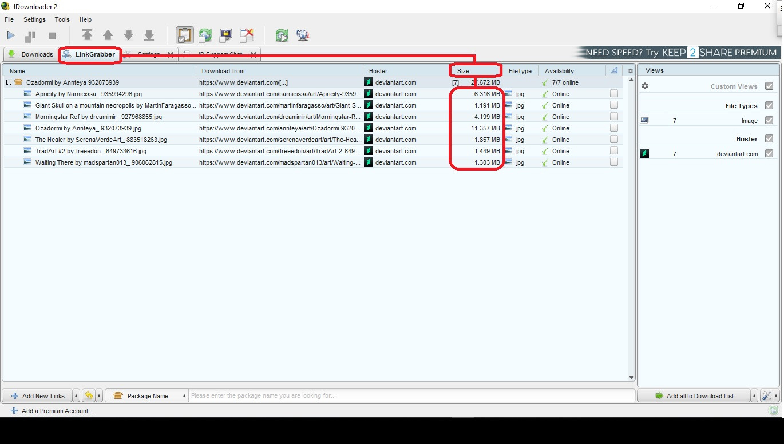Toggle the Hoster section checkbox

coord(769,138)
